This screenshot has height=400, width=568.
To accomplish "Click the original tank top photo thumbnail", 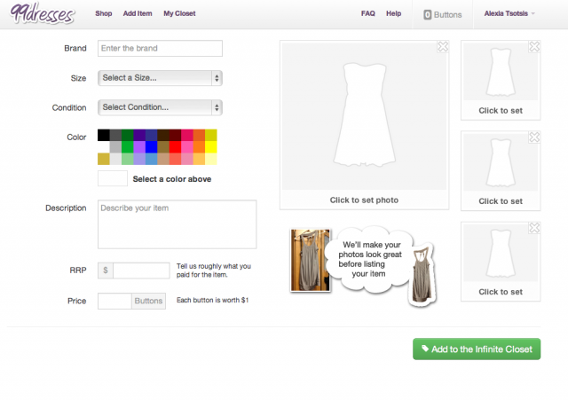I will pos(310,260).
